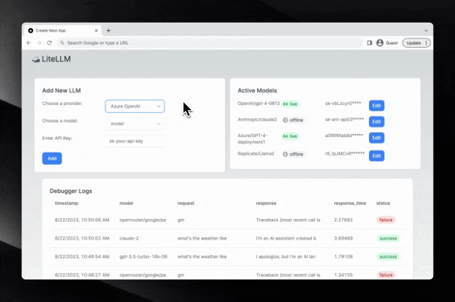Click the API key input field

134,141
